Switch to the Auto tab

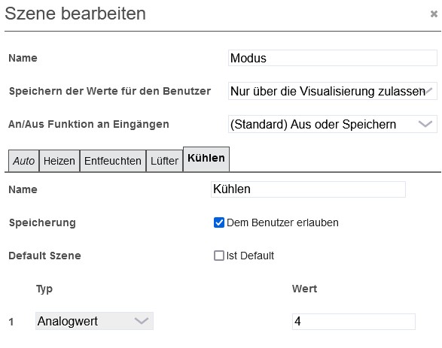(23, 161)
